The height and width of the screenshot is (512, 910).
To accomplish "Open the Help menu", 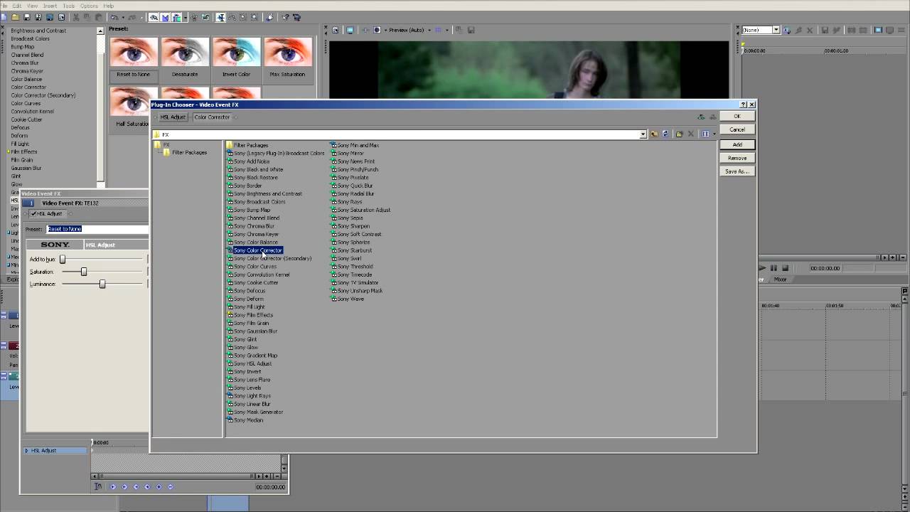I will pos(109,6).
